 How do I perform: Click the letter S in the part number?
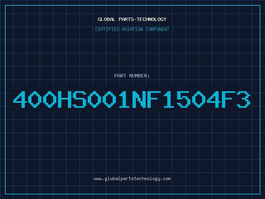pyautogui.click(x=79, y=99)
